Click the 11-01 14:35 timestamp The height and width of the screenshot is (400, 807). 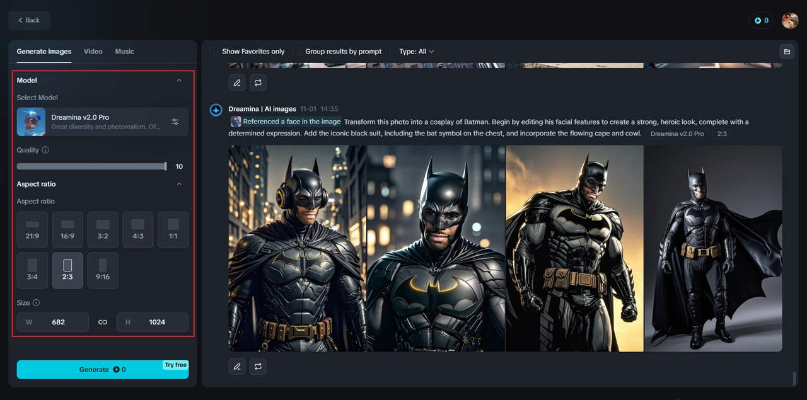[319, 109]
